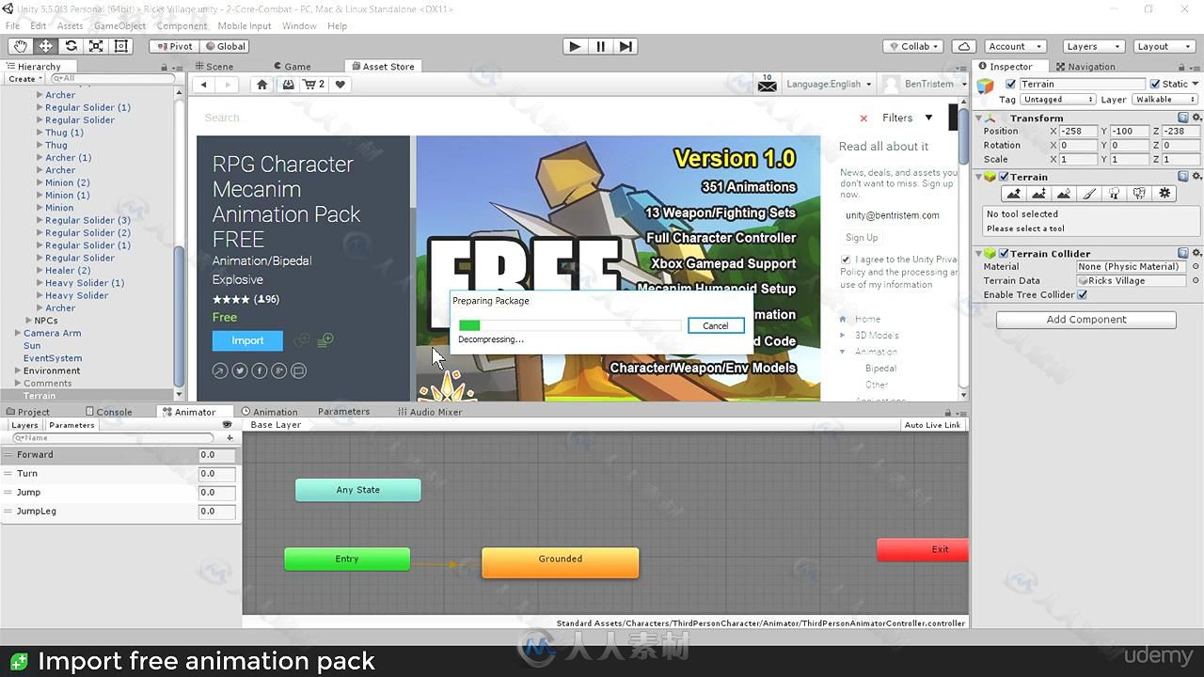This screenshot has height=677, width=1204.
Task: Switch to the Navigation tab
Action: coord(1085,67)
